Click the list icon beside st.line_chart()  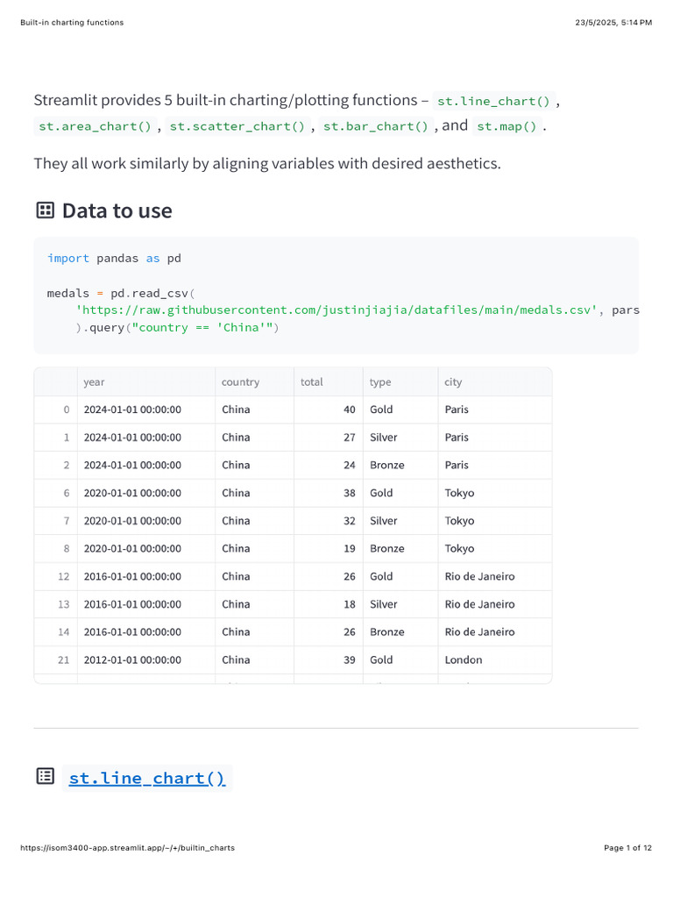pyautogui.click(x=46, y=776)
